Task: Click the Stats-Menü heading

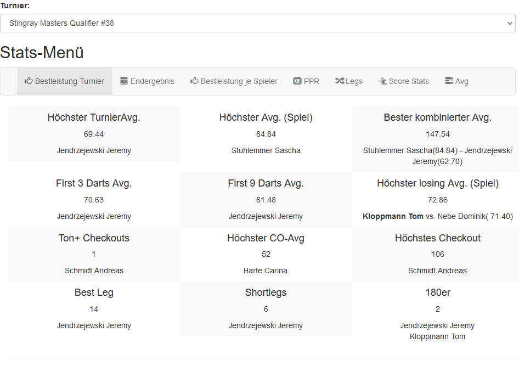Action: [x=42, y=53]
